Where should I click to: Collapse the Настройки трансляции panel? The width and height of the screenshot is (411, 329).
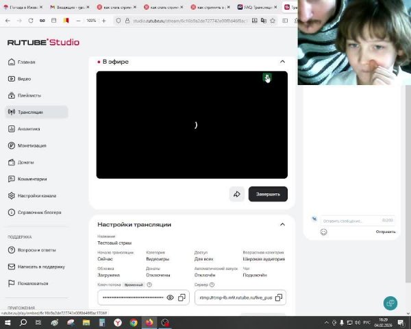pos(282,224)
